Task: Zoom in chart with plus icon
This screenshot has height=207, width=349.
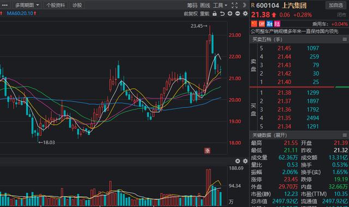Action: pos(230,14)
